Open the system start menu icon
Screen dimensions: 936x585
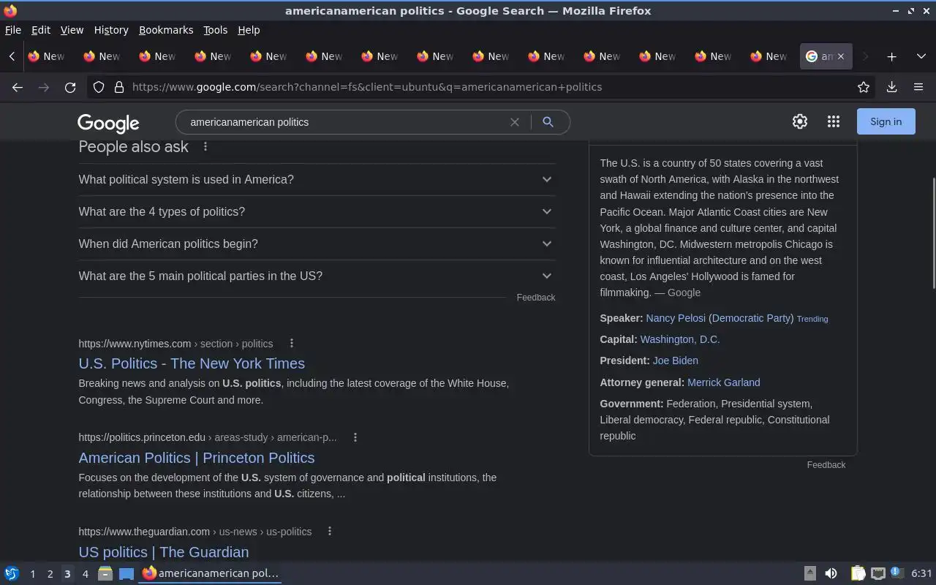click(11, 573)
